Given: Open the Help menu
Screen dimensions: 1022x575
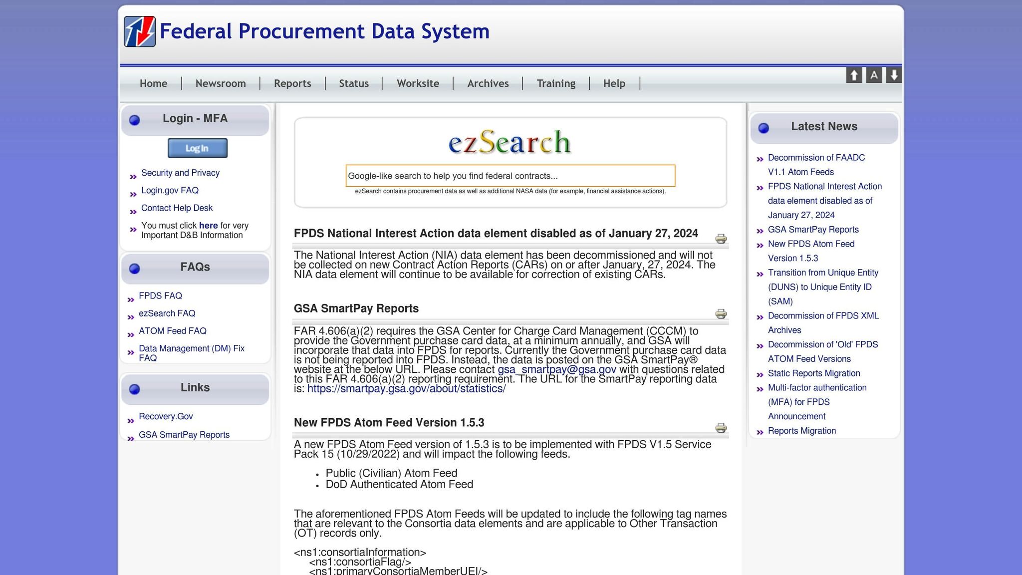Looking at the screenshot, I should [x=614, y=83].
